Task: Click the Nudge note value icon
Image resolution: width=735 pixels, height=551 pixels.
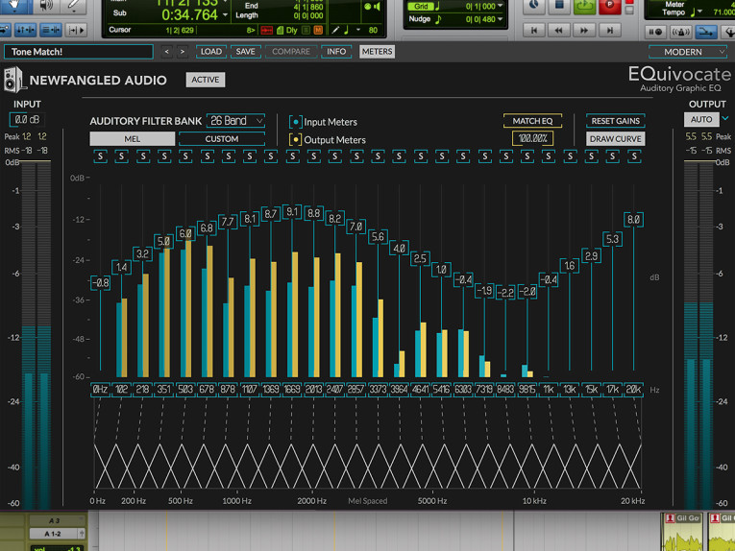Action: pos(438,19)
